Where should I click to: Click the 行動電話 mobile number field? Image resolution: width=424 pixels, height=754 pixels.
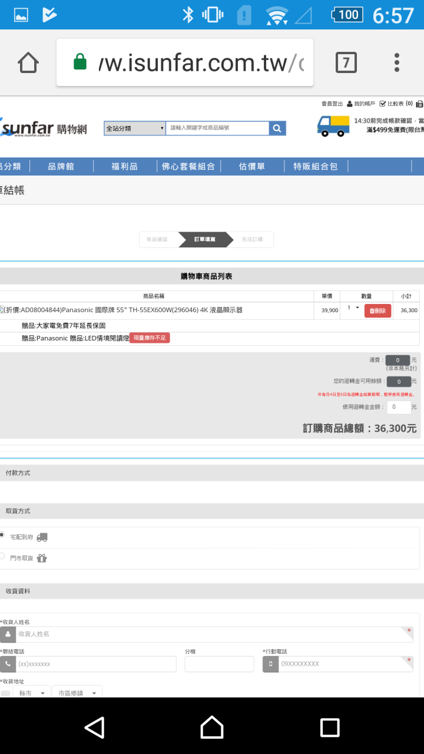click(345, 664)
